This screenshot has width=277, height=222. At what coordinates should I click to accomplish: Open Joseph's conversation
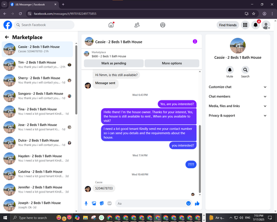click(x=37, y=205)
